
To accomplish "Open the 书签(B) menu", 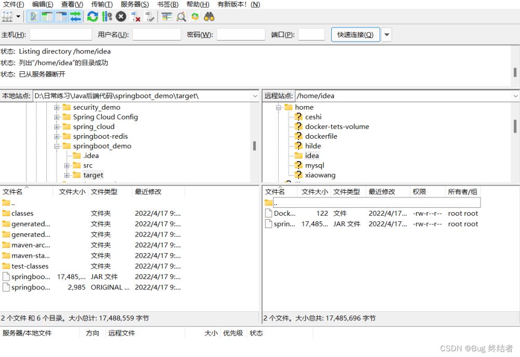I will pyautogui.click(x=167, y=4).
